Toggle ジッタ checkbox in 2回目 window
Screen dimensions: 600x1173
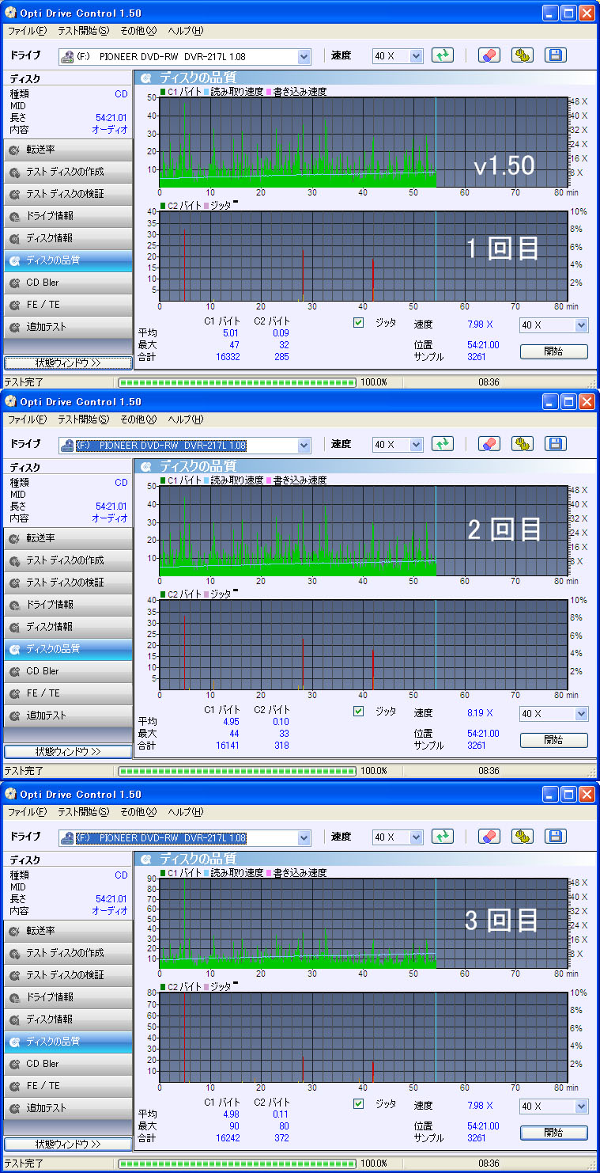point(358,712)
